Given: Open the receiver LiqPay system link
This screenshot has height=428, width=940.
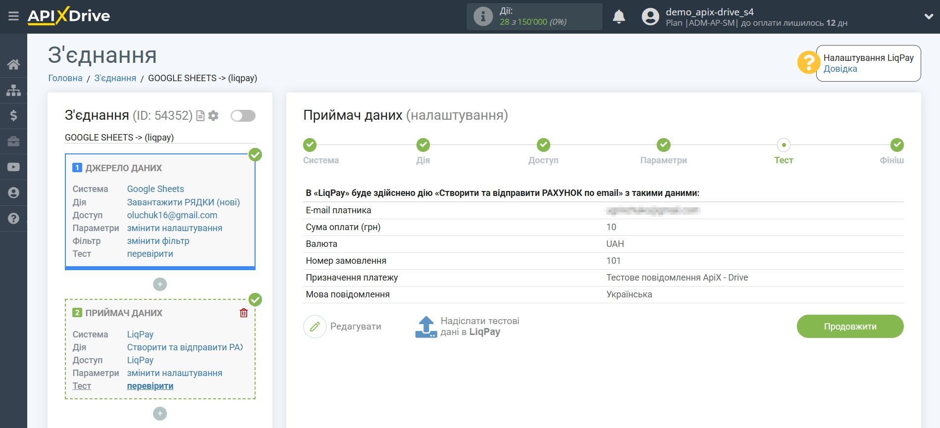Looking at the screenshot, I should coord(140,334).
